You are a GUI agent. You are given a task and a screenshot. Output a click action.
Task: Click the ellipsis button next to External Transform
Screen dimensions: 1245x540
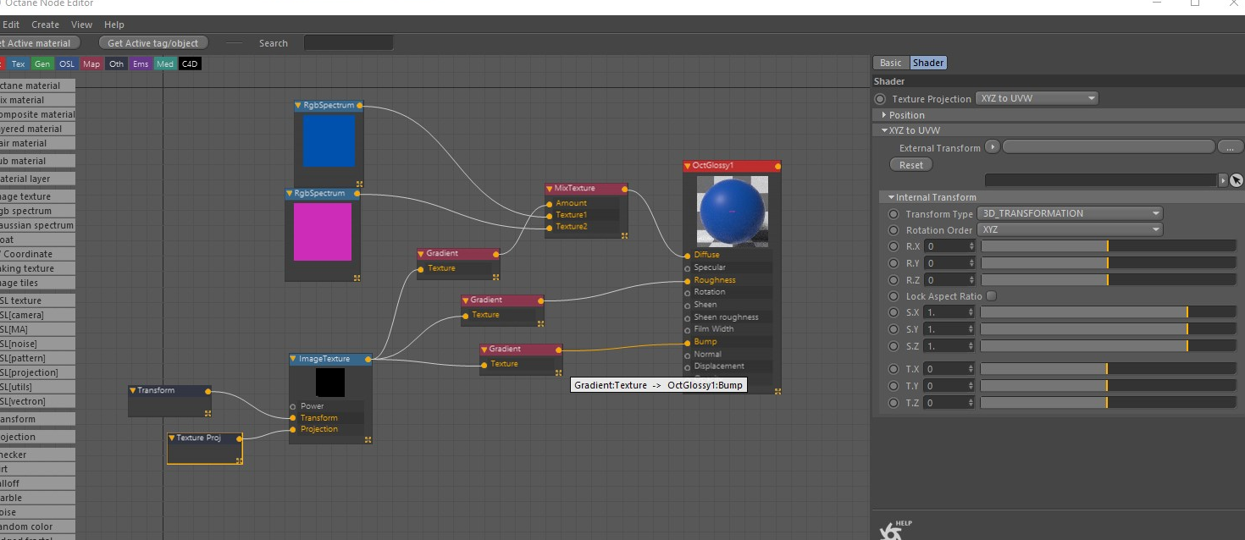(x=1230, y=147)
